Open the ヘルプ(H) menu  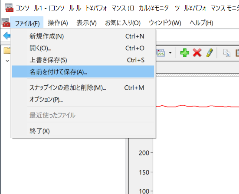[x=201, y=23]
